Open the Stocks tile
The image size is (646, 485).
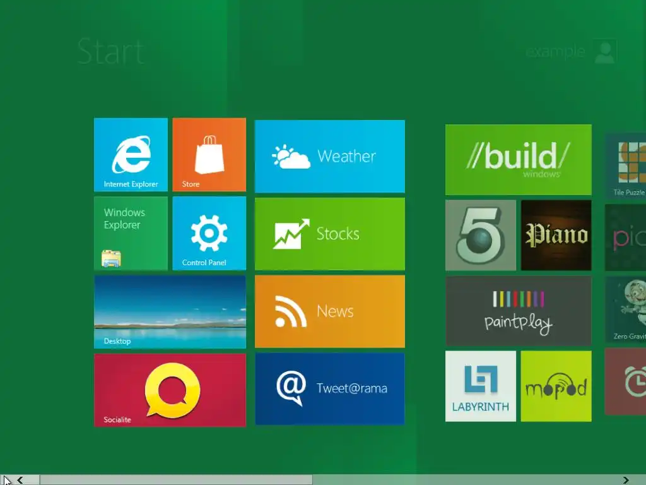(x=329, y=234)
